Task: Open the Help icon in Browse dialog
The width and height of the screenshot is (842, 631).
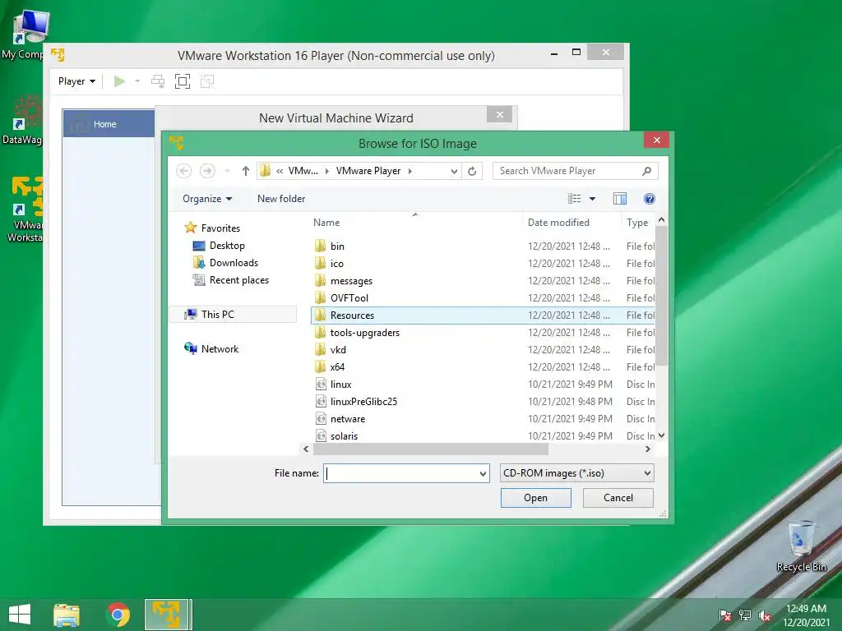Action: [650, 199]
